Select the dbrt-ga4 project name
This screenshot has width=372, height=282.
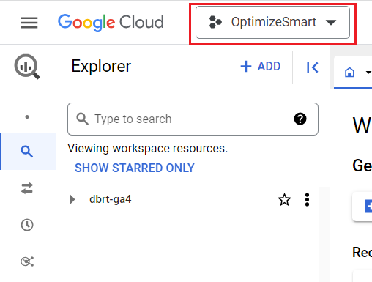[x=110, y=199]
